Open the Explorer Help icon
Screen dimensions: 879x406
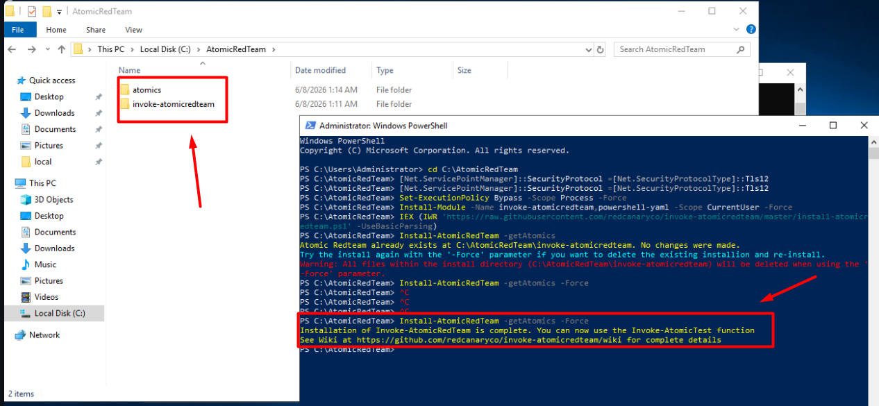coord(751,30)
